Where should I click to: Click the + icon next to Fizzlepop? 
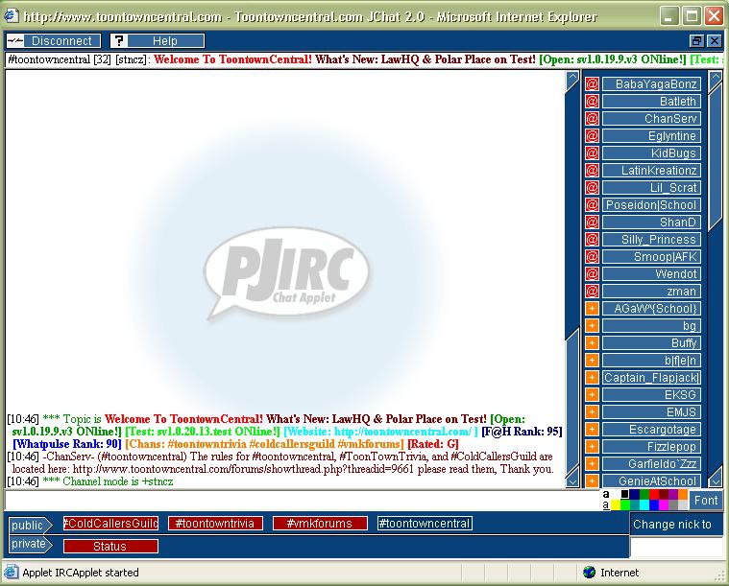point(592,447)
